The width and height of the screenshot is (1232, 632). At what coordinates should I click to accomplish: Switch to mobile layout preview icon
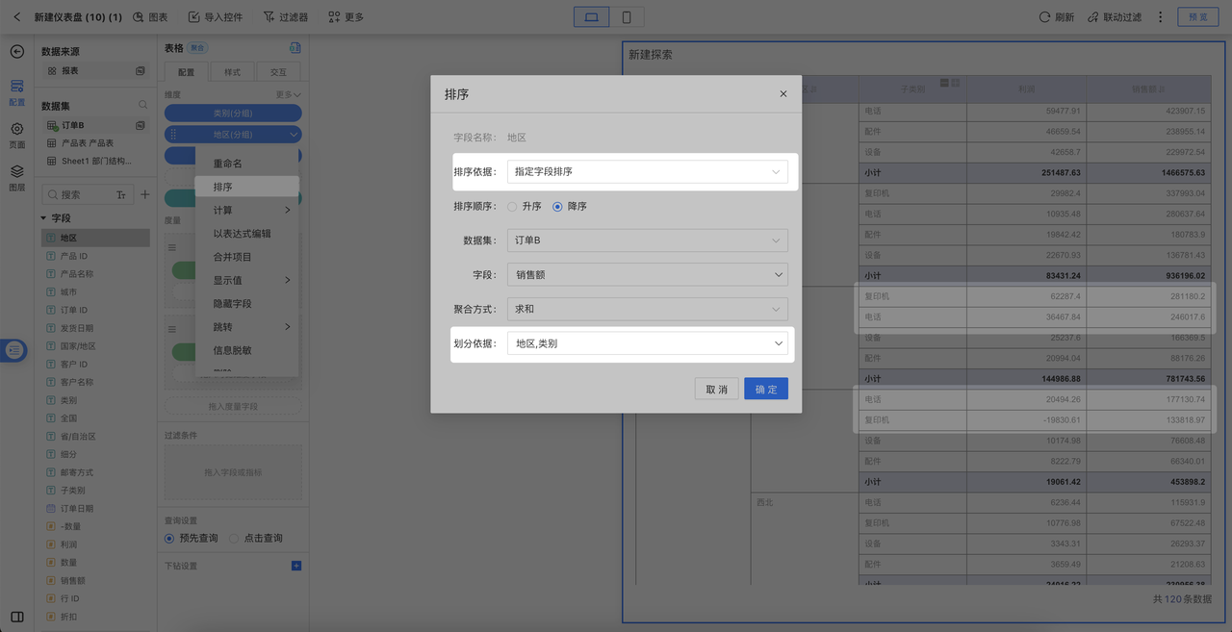[627, 17]
